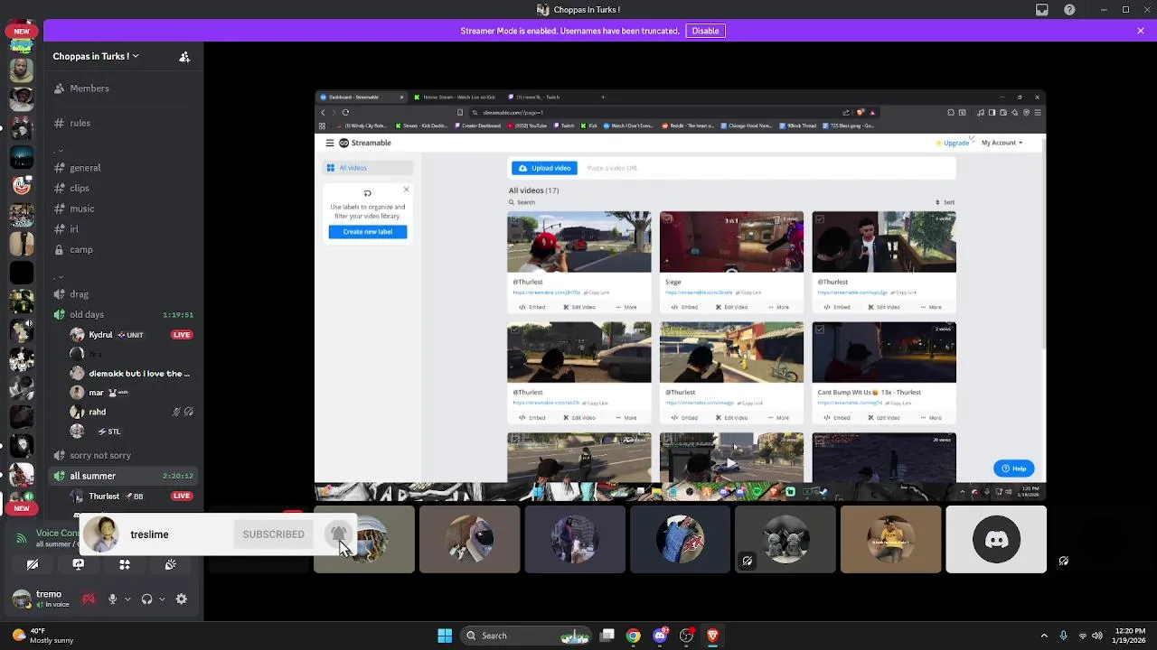
Task: Mute the microphone in the user panel
Action: click(x=112, y=599)
